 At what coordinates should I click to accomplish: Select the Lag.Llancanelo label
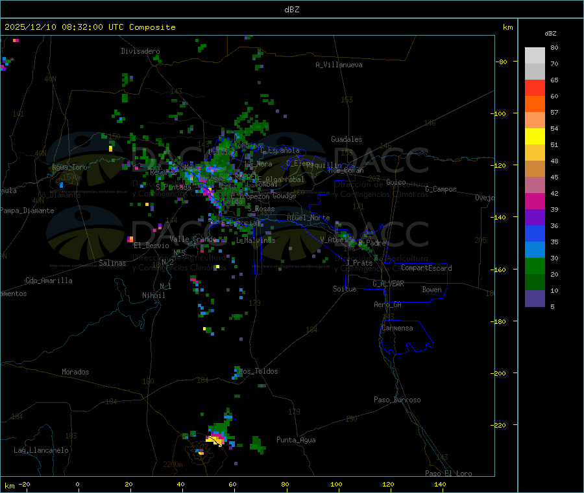(x=41, y=451)
